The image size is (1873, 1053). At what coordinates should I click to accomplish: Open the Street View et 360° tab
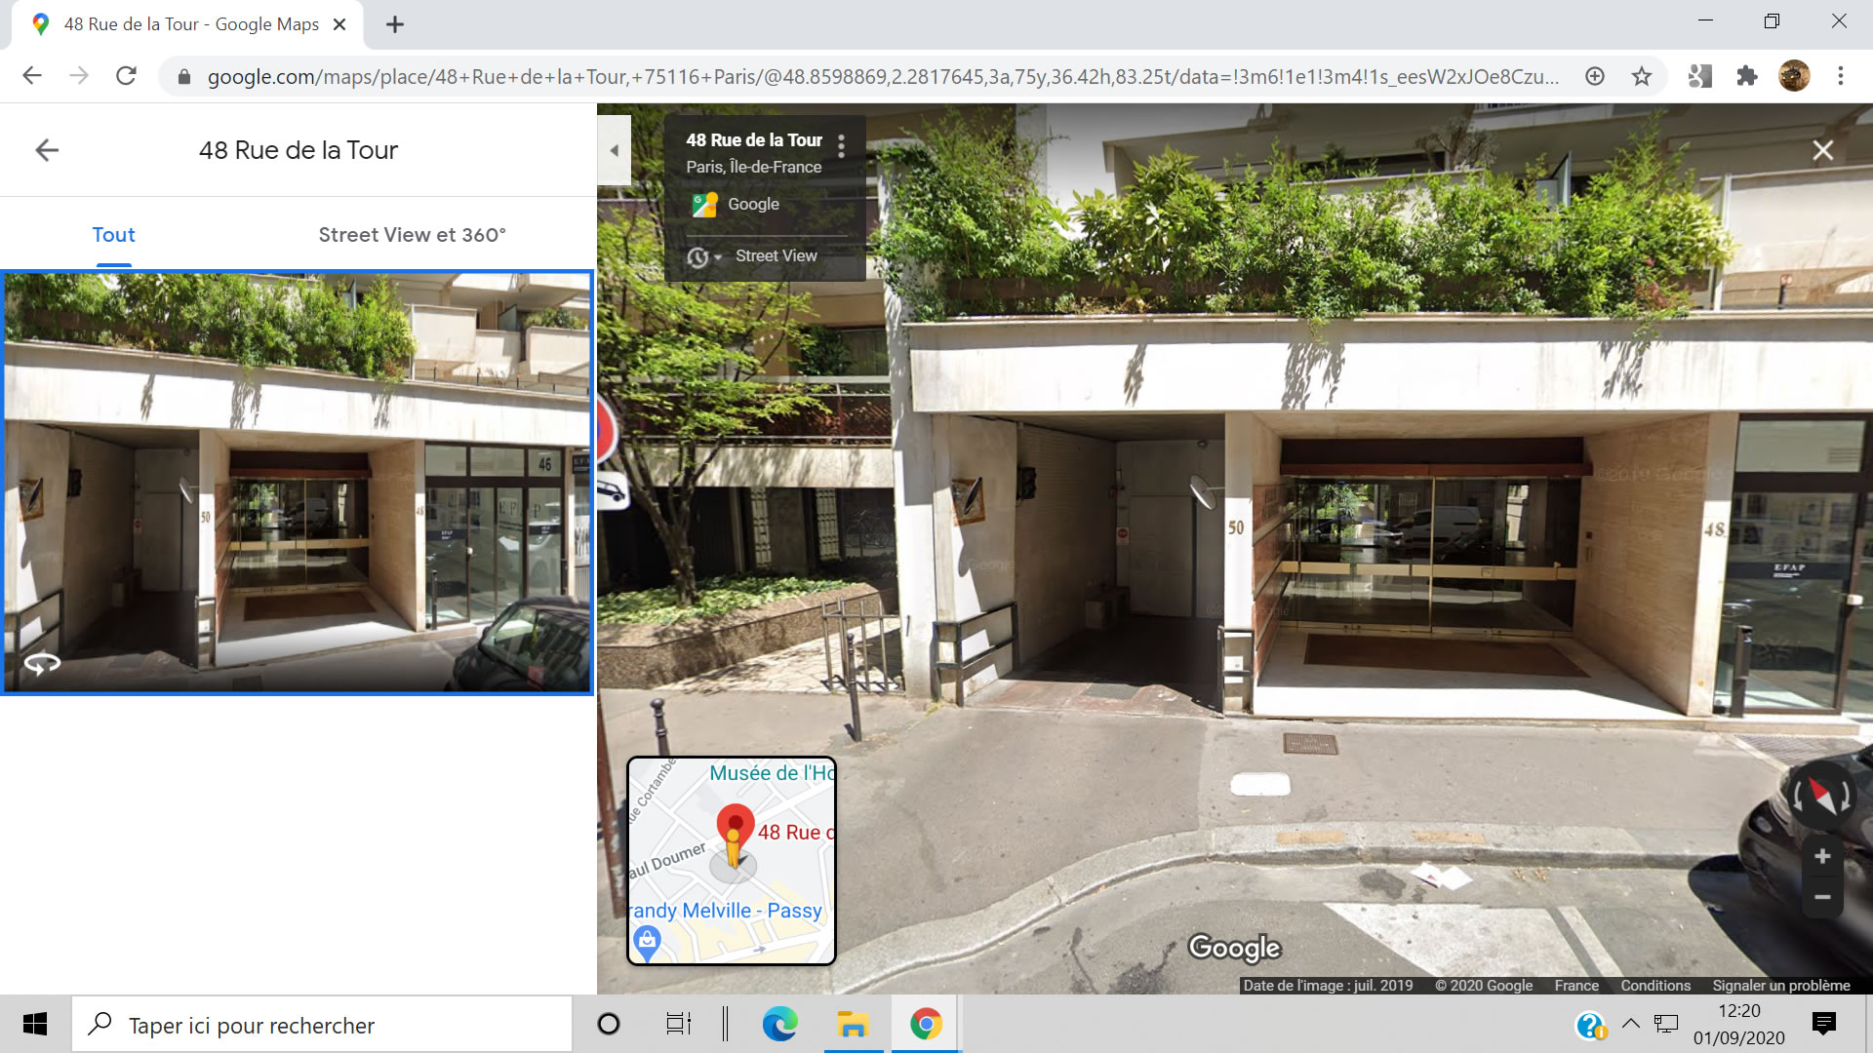pos(412,235)
